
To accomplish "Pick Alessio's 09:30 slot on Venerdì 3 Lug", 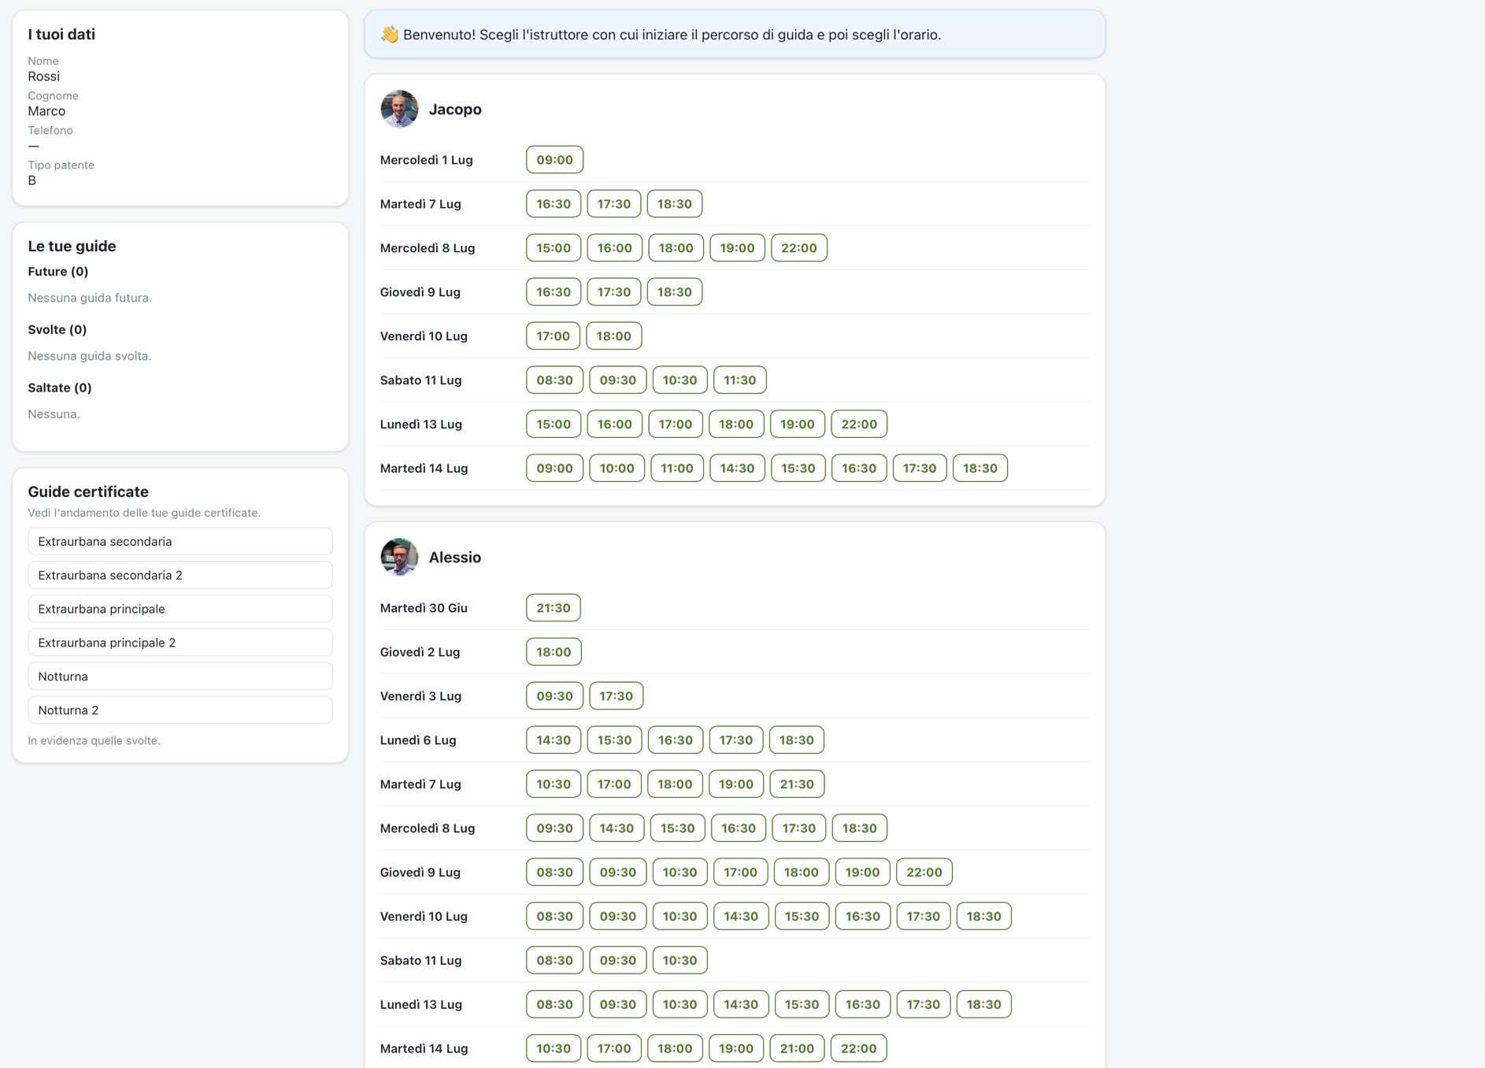I will (554, 696).
